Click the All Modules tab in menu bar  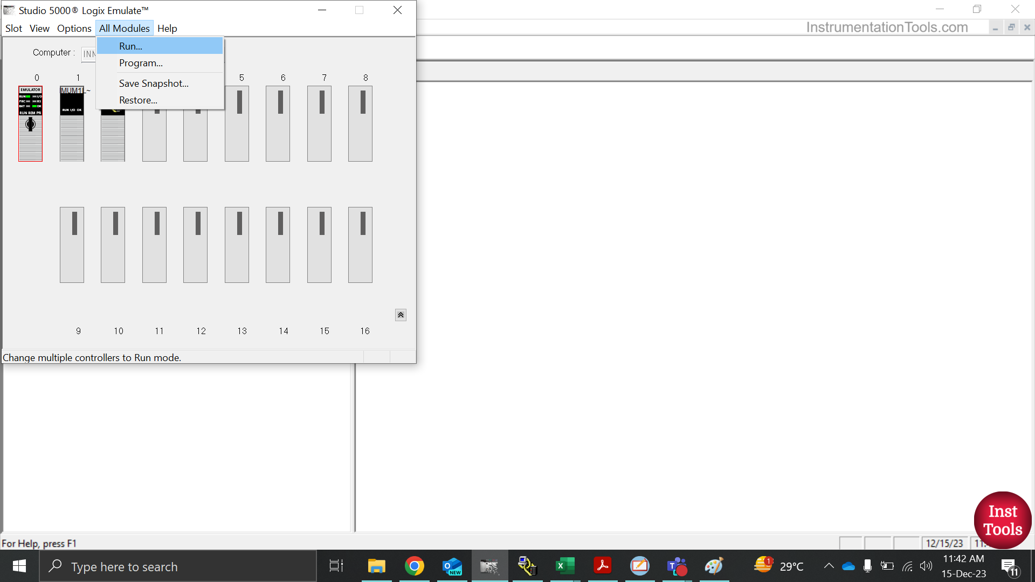click(x=125, y=27)
